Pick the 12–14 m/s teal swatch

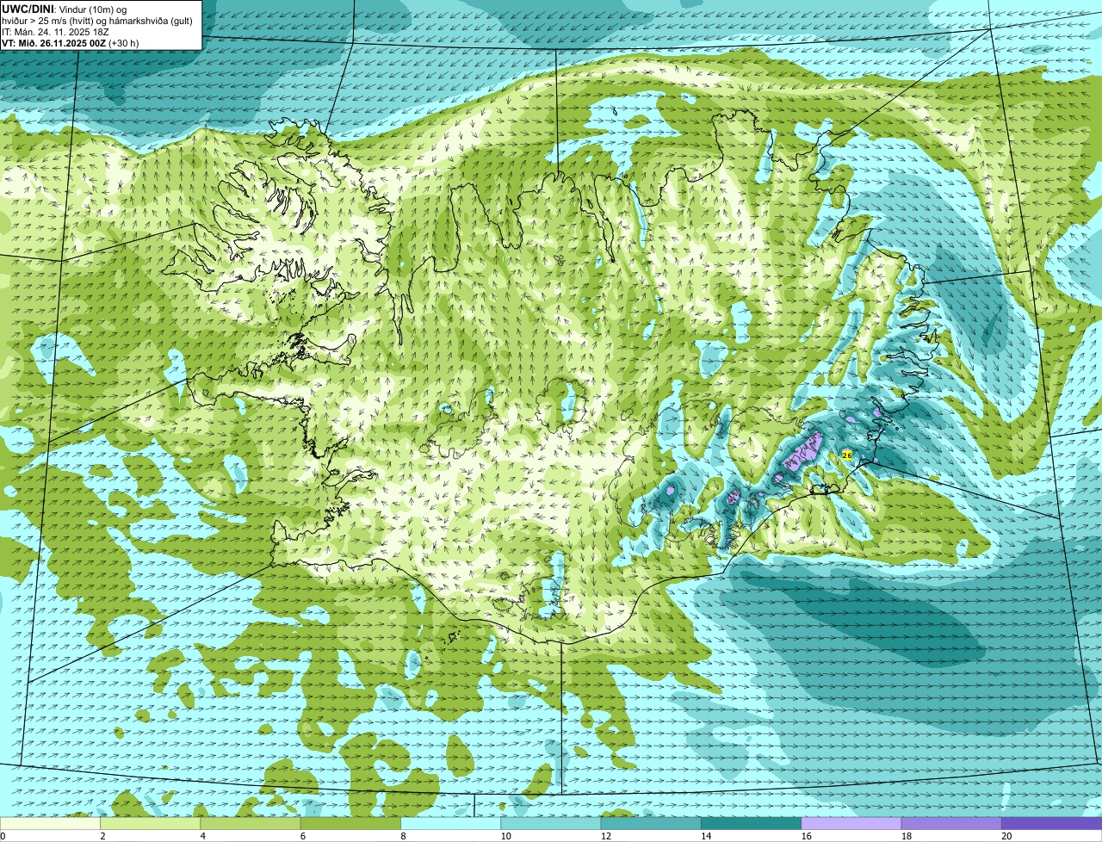tap(651, 823)
